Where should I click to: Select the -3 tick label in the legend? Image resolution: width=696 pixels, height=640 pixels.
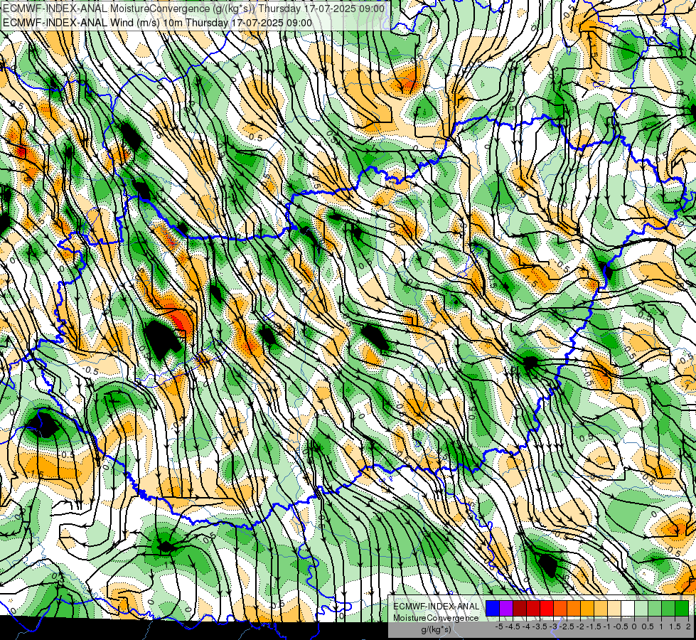(x=554, y=626)
